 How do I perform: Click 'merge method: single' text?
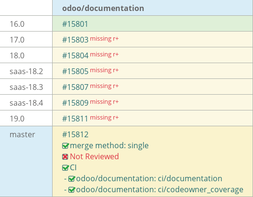(x=109, y=145)
